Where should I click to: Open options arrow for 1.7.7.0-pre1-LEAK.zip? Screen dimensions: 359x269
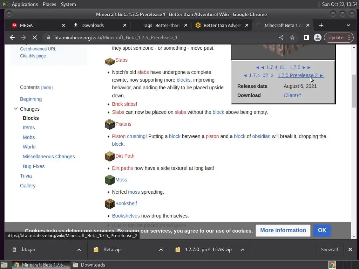tap(243, 249)
